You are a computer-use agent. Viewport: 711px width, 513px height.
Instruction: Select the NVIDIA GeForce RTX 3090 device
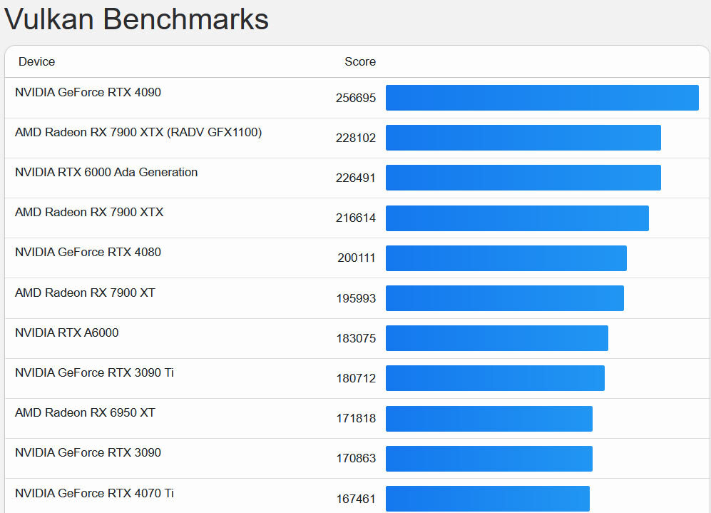click(88, 453)
